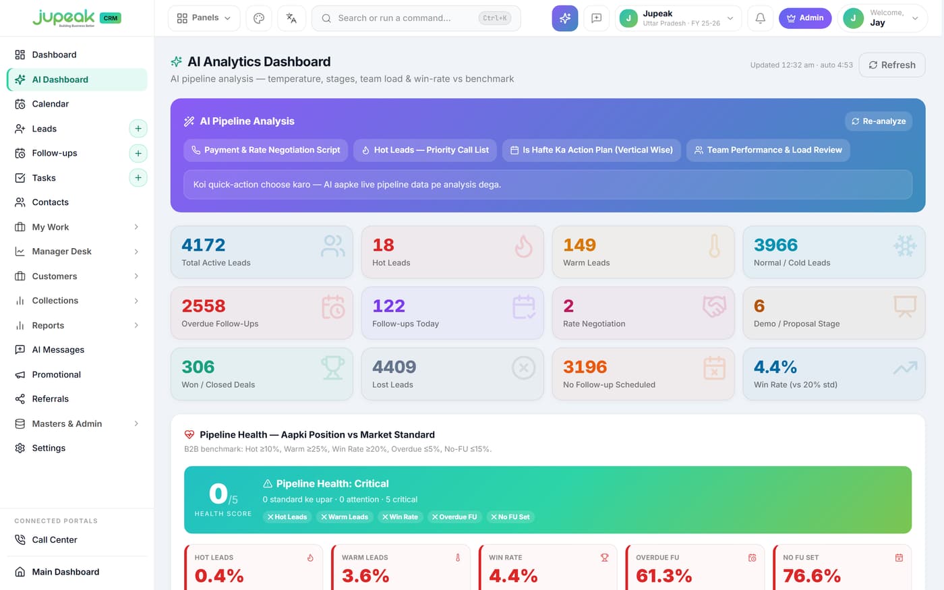
Task: Go to AI Dashboard in sidebar
Action: [x=77, y=80]
